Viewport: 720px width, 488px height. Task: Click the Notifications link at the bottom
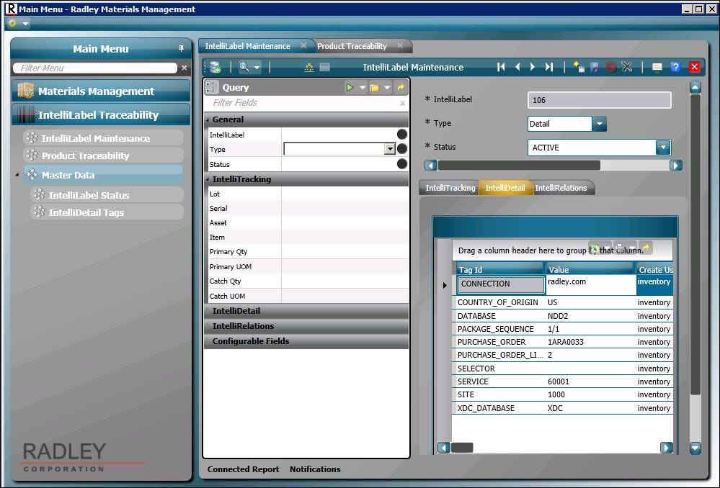(315, 469)
